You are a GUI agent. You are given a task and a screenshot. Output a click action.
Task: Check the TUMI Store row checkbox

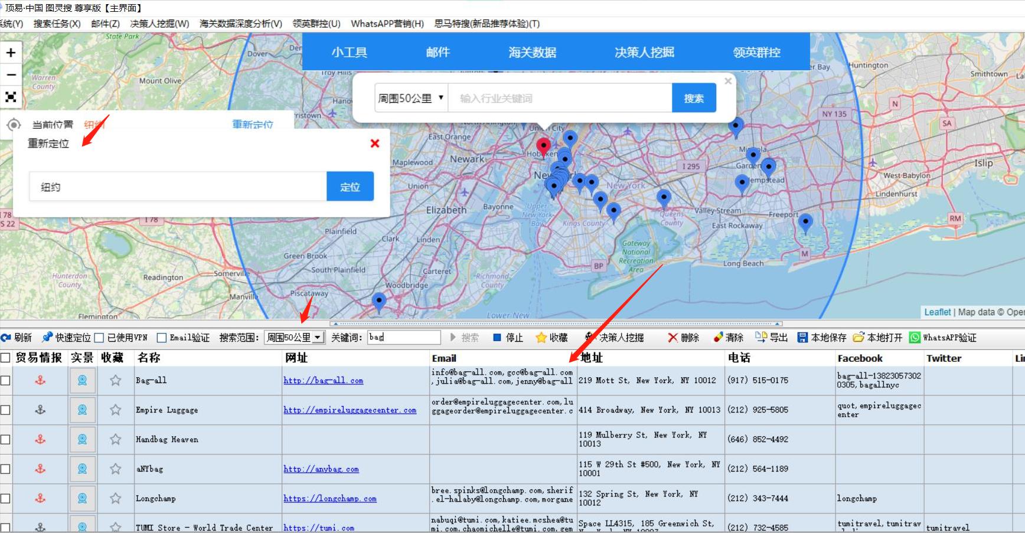point(5,527)
